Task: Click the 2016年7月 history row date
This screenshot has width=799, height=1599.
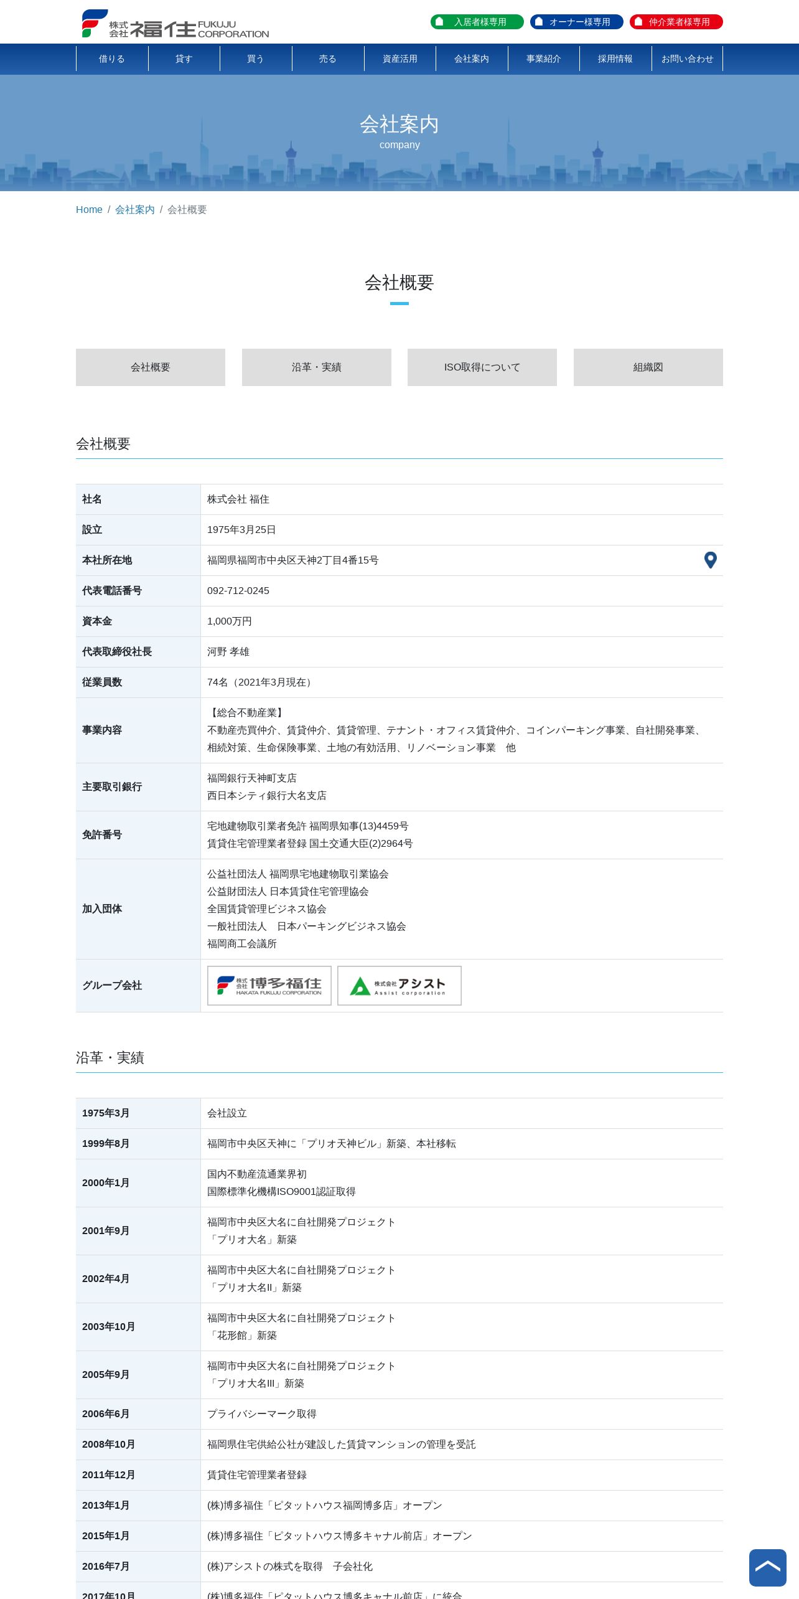Action: 106,1566
